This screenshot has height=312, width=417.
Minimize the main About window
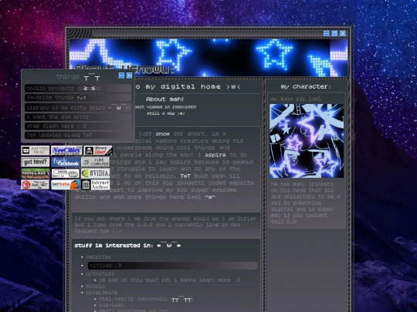click(x=327, y=33)
